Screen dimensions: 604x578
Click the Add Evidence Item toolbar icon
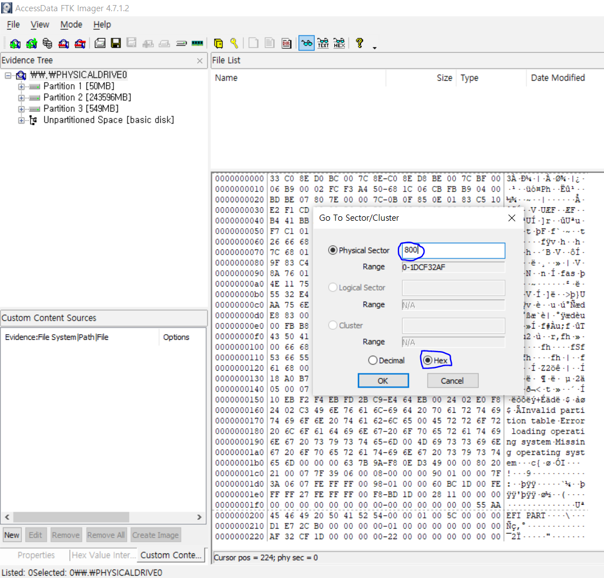click(x=15, y=43)
